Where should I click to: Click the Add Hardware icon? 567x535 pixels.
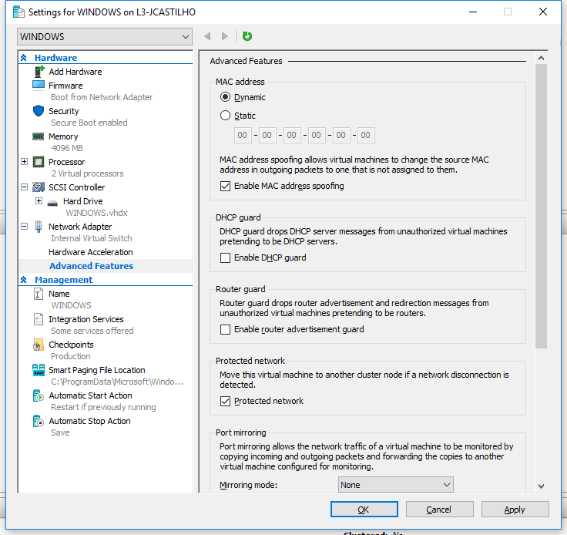[39, 72]
